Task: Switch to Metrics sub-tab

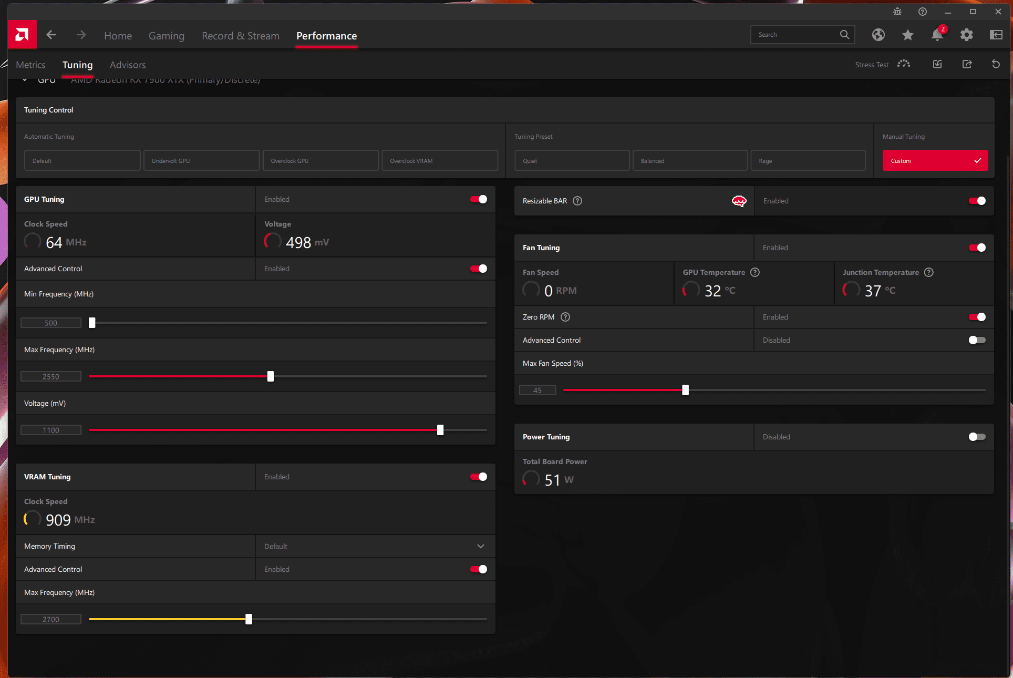Action: click(x=30, y=65)
